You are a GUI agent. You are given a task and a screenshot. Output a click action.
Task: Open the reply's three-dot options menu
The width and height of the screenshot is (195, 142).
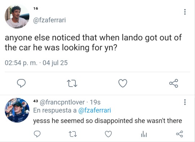click(x=185, y=102)
